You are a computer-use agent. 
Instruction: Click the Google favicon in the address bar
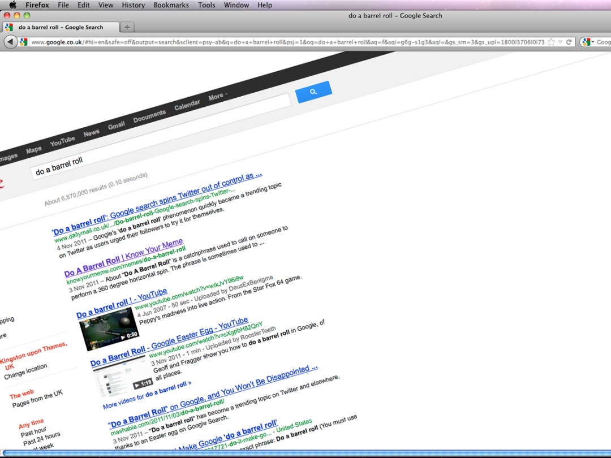tap(23, 42)
